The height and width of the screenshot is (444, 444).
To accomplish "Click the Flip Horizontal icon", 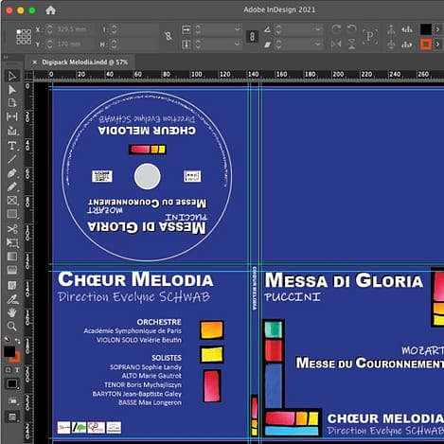I will [336, 44].
